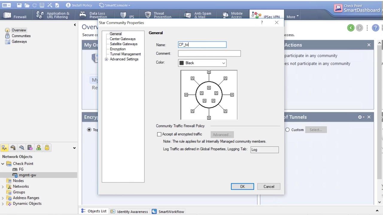Screen dimensions: 383x215
Task: Expand the Address Ranges folder
Action: [3, 198]
